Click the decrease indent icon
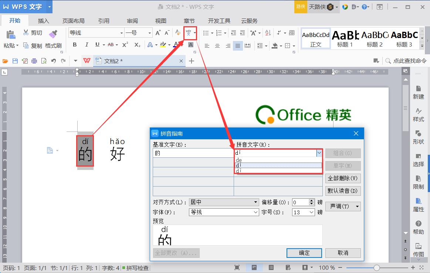Image resolution: width=430 pixels, height=273 pixels. click(x=233, y=33)
